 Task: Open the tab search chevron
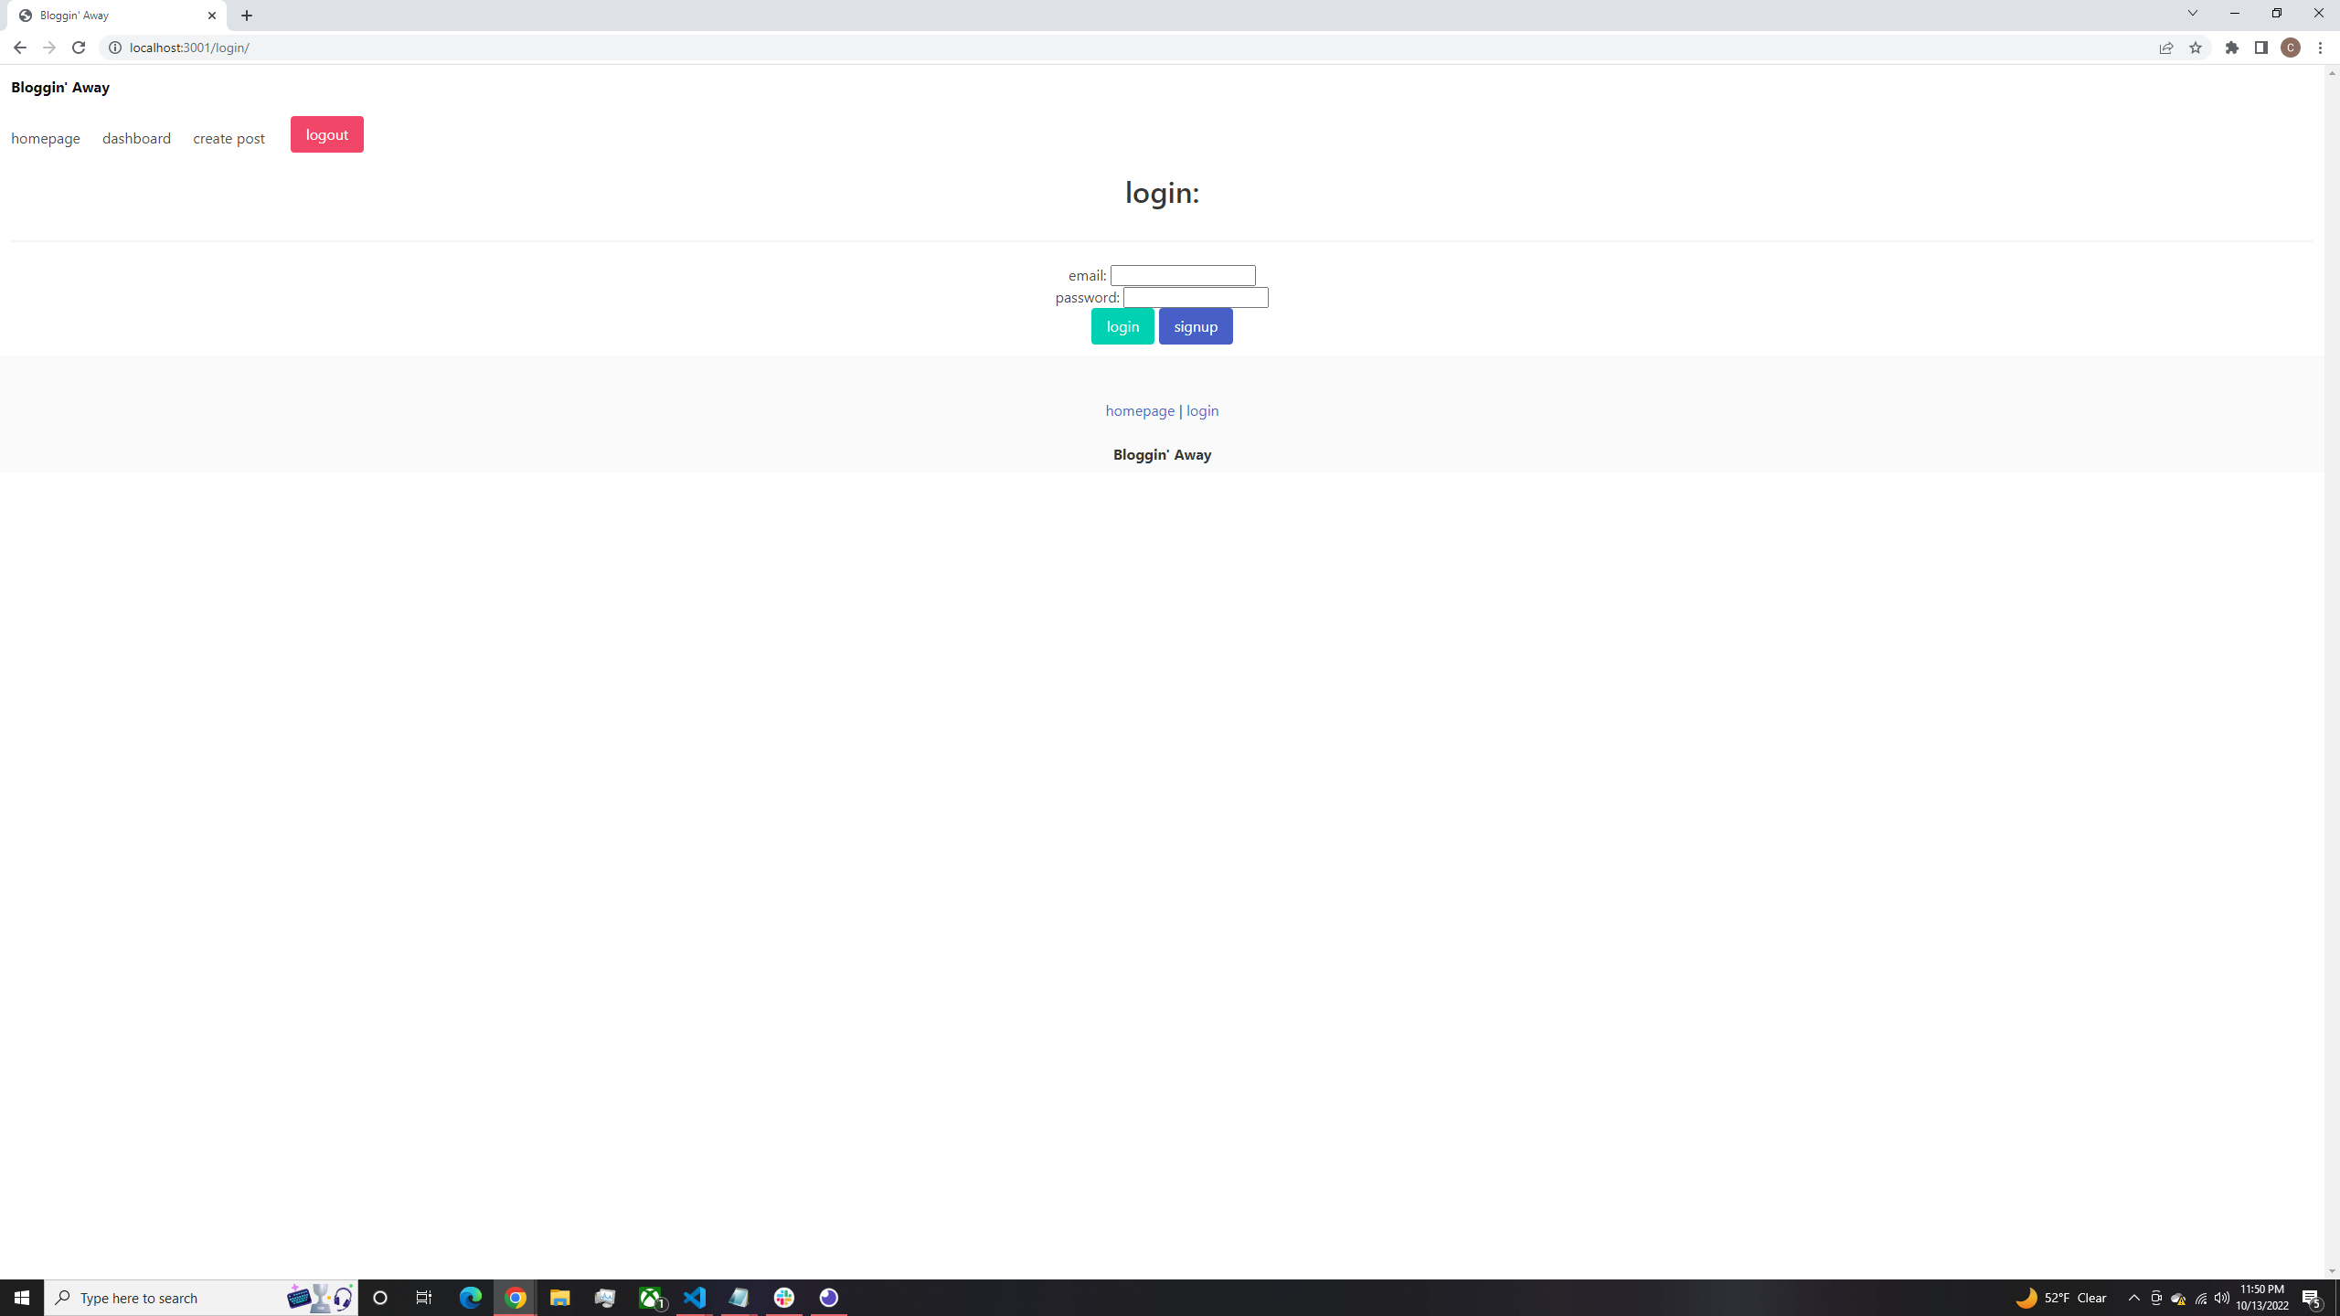click(2192, 13)
